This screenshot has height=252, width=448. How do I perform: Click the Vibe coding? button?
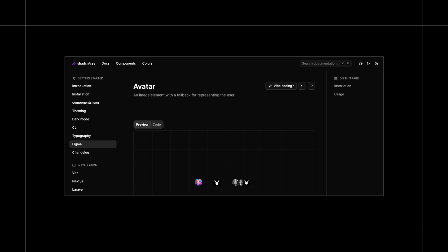tap(281, 86)
